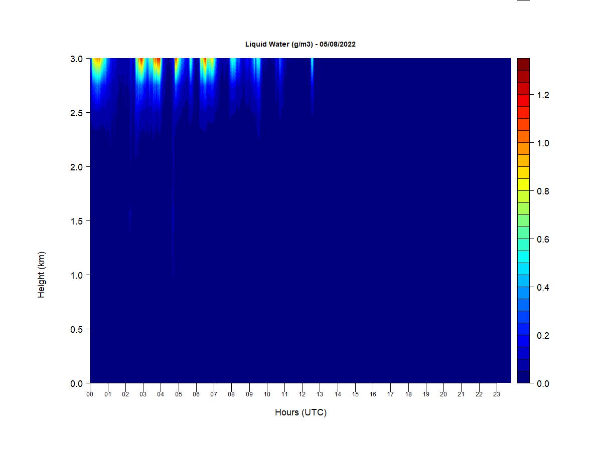Viewport: 602px width, 451px height.
Task: Click the dark red top colorbar segment
Action: [x=523, y=64]
